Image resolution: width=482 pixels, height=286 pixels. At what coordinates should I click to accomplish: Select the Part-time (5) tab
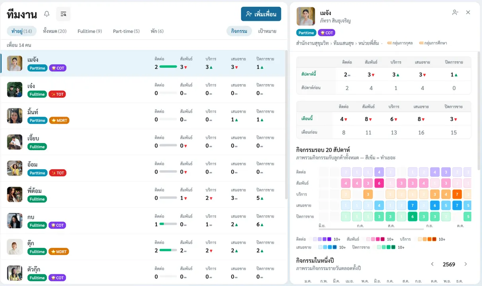[126, 31]
